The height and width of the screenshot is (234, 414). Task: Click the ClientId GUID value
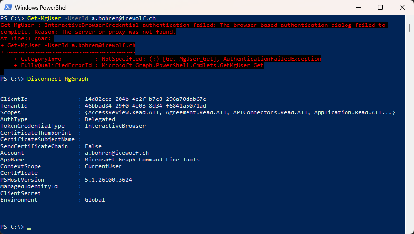tap(146, 99)
